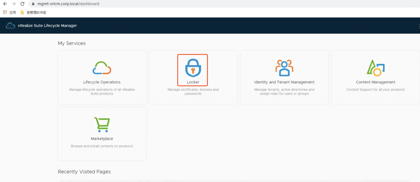Open the managed bookmarks folder
Viewport: 420px width, 182px height.
tap(33, 12)
